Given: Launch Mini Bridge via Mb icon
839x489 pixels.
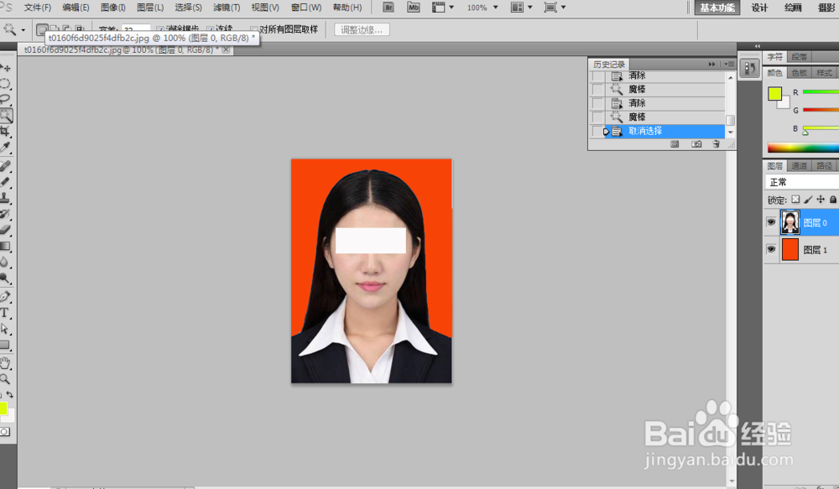Looking at the screenshot, I should pos(413,8).
